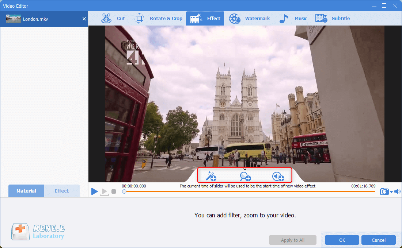Click the OK button
402x248 pixels.
[x=342, y=240]
